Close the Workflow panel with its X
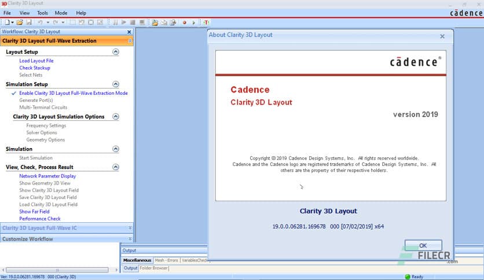The image size is (484, 280). (x=129, y=32)
